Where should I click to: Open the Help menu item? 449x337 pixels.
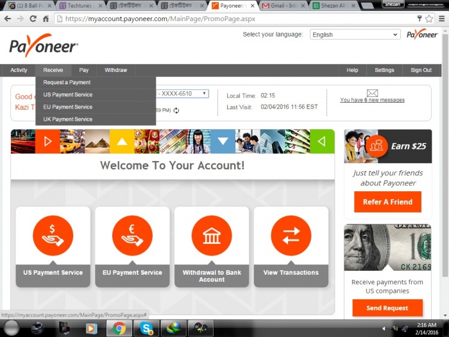pos(352,70)
